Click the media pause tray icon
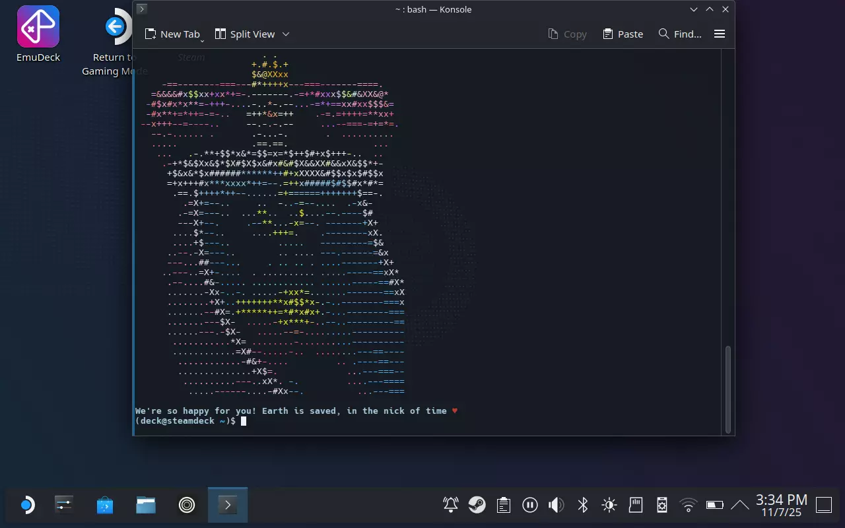This screenshot has height=528, width=845. point(529,506)
